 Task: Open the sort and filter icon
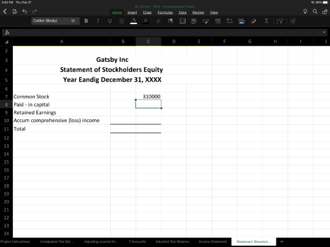coord(280,21)
